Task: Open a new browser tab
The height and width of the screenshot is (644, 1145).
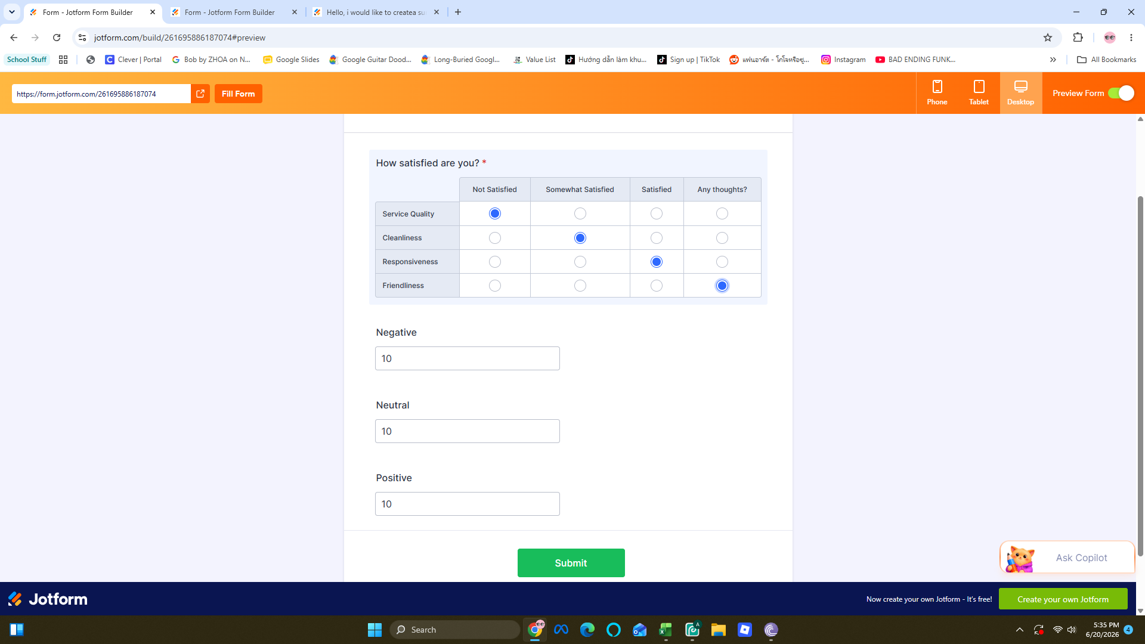Action: [458, 12]
